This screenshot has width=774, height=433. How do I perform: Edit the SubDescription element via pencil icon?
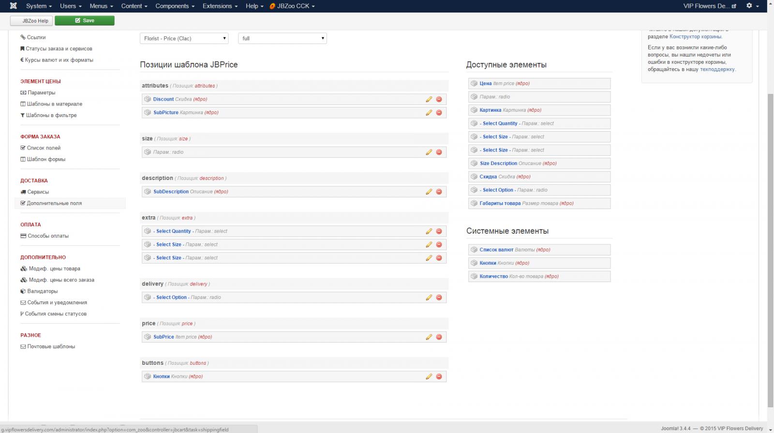click(x=429, y=192)
